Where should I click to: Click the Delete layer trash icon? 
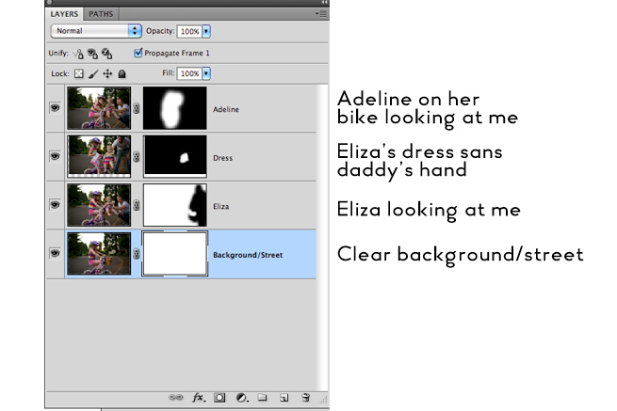(306, 398)
